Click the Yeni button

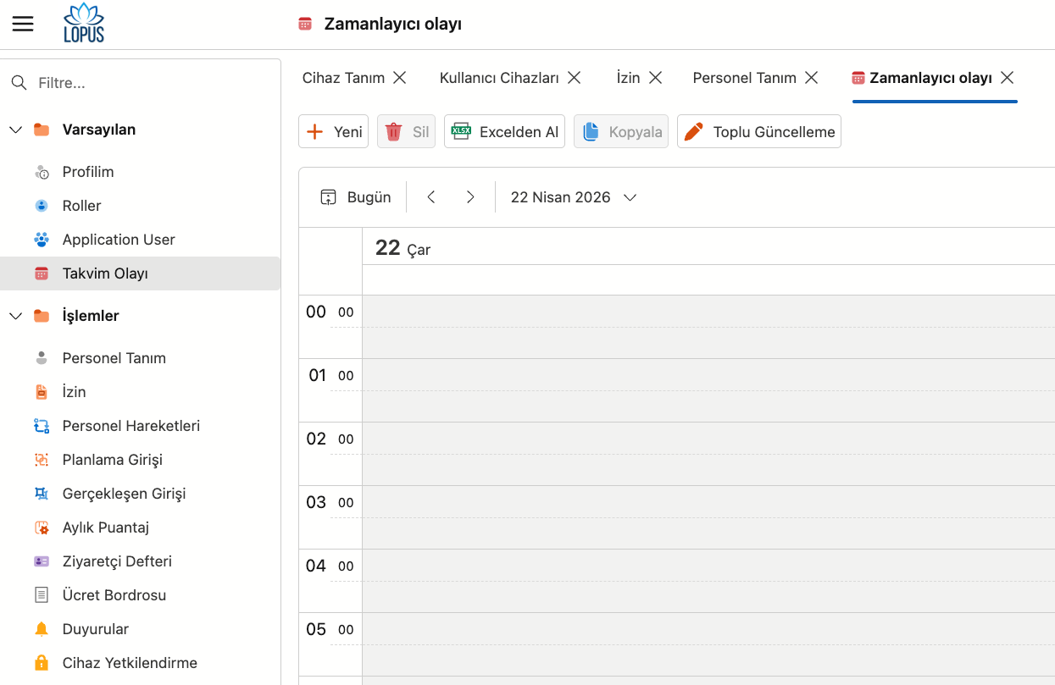tap(334, 131)
